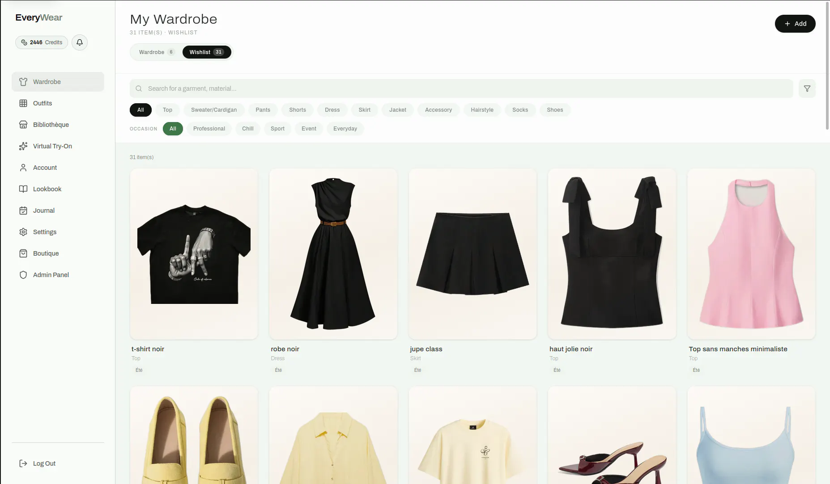The width and height of the screenshot is (830, 484).
Task: Filter garments by Shoes category
Action: coord(555,110)
